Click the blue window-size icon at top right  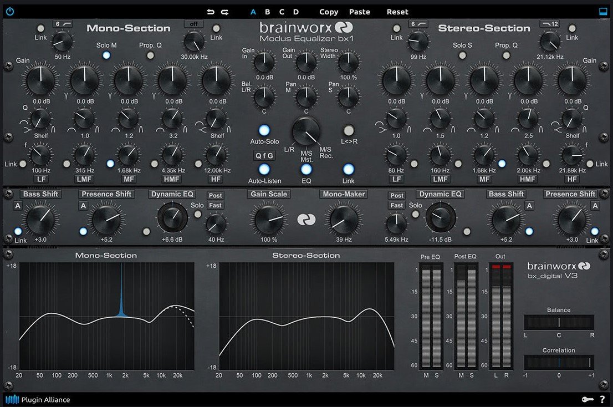pos(603,11)
